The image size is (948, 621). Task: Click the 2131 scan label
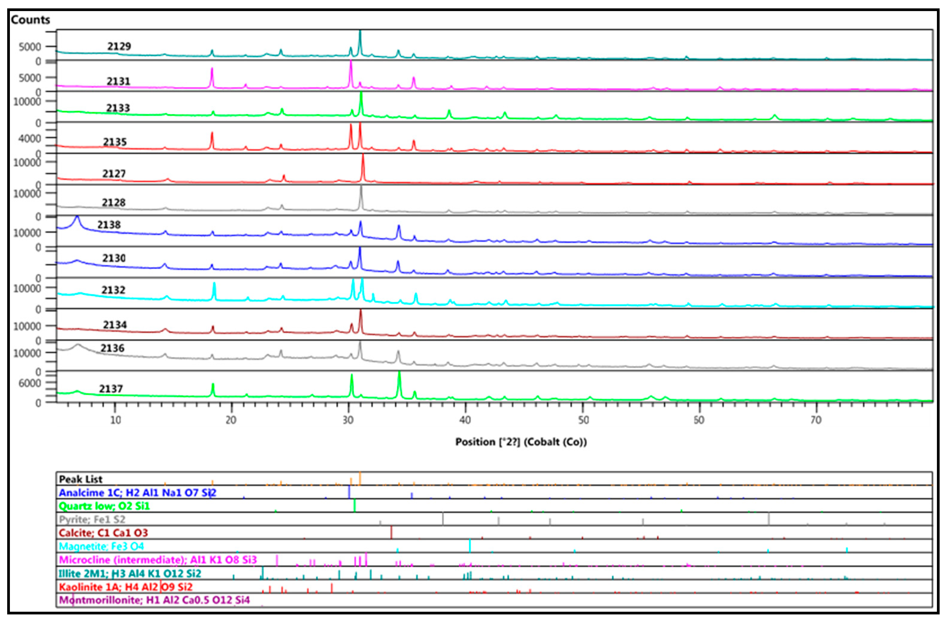pyautogui.click(x=118, y=81)
